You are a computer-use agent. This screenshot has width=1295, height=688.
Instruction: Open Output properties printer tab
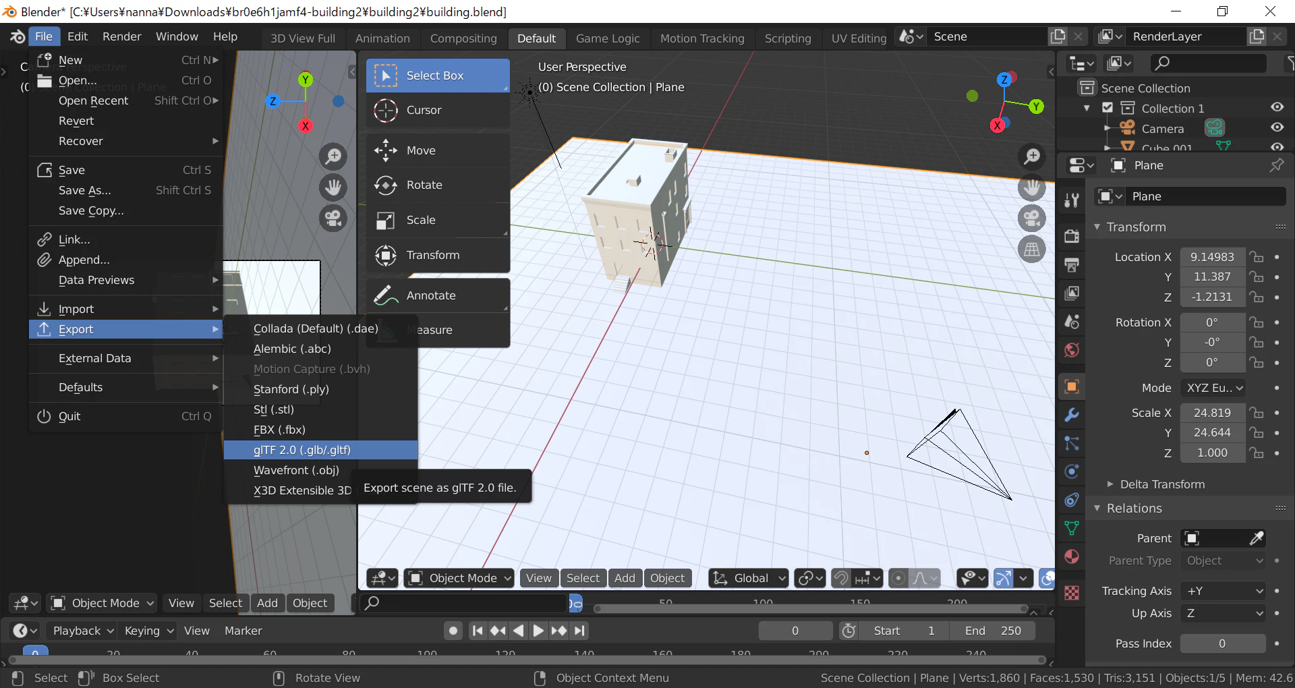point(1071,264)
